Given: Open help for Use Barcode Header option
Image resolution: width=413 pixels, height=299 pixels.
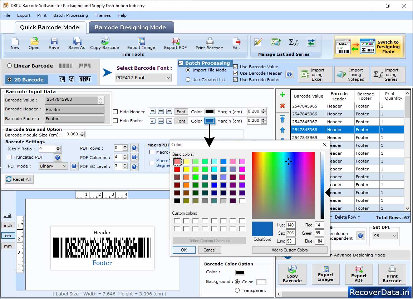Looking at the screenshot, I should tap(289, 74).
